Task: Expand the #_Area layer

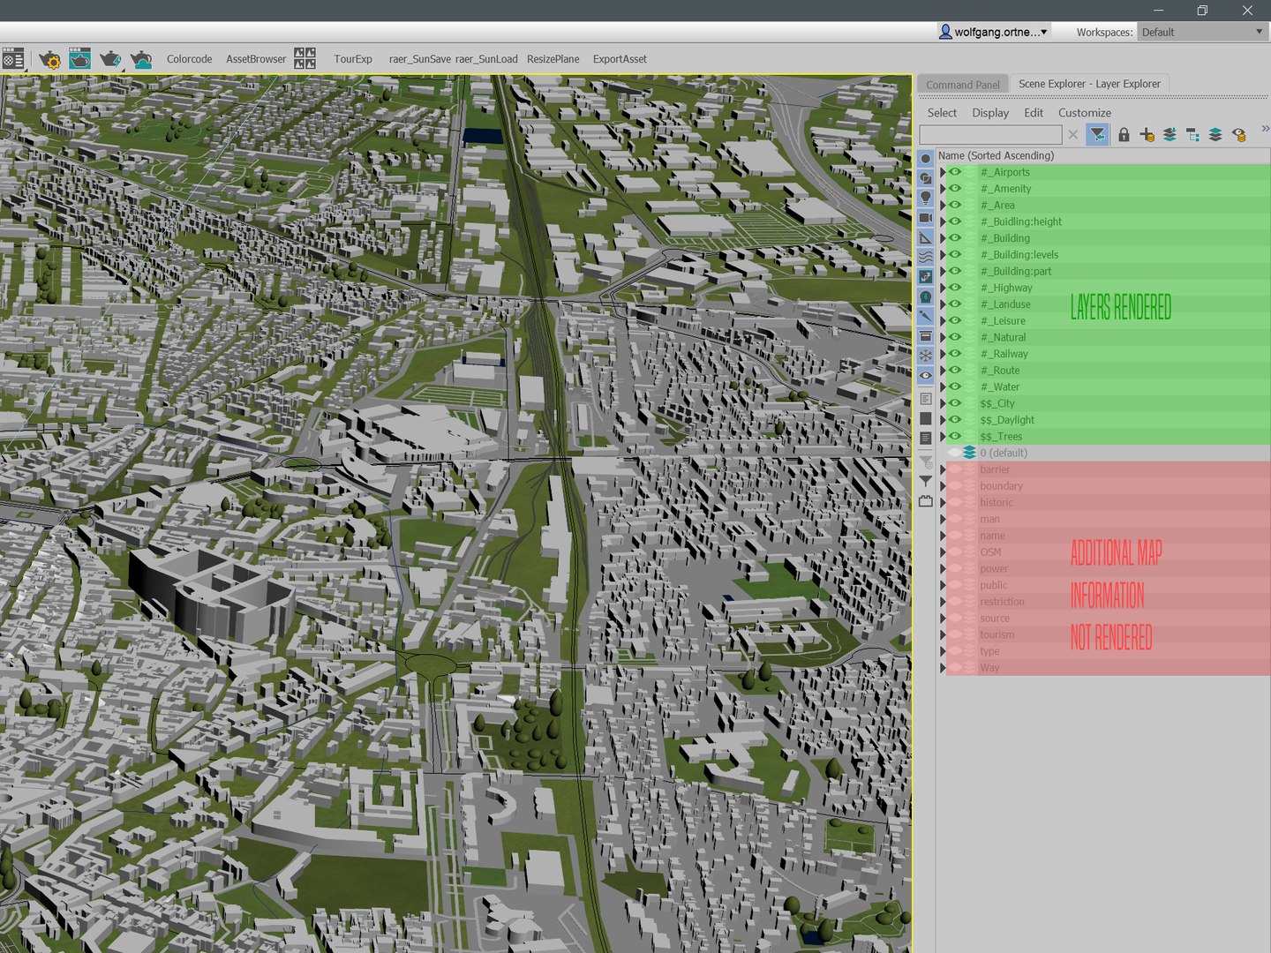Action: coord(943,205)
